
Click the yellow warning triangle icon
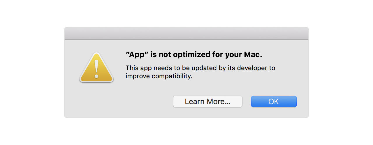pyautogui.click(x=96, y=68)
